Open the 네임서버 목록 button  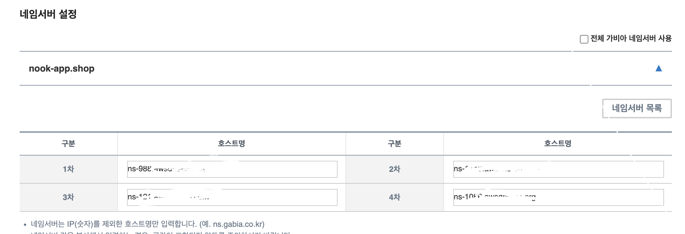[637, 108]
